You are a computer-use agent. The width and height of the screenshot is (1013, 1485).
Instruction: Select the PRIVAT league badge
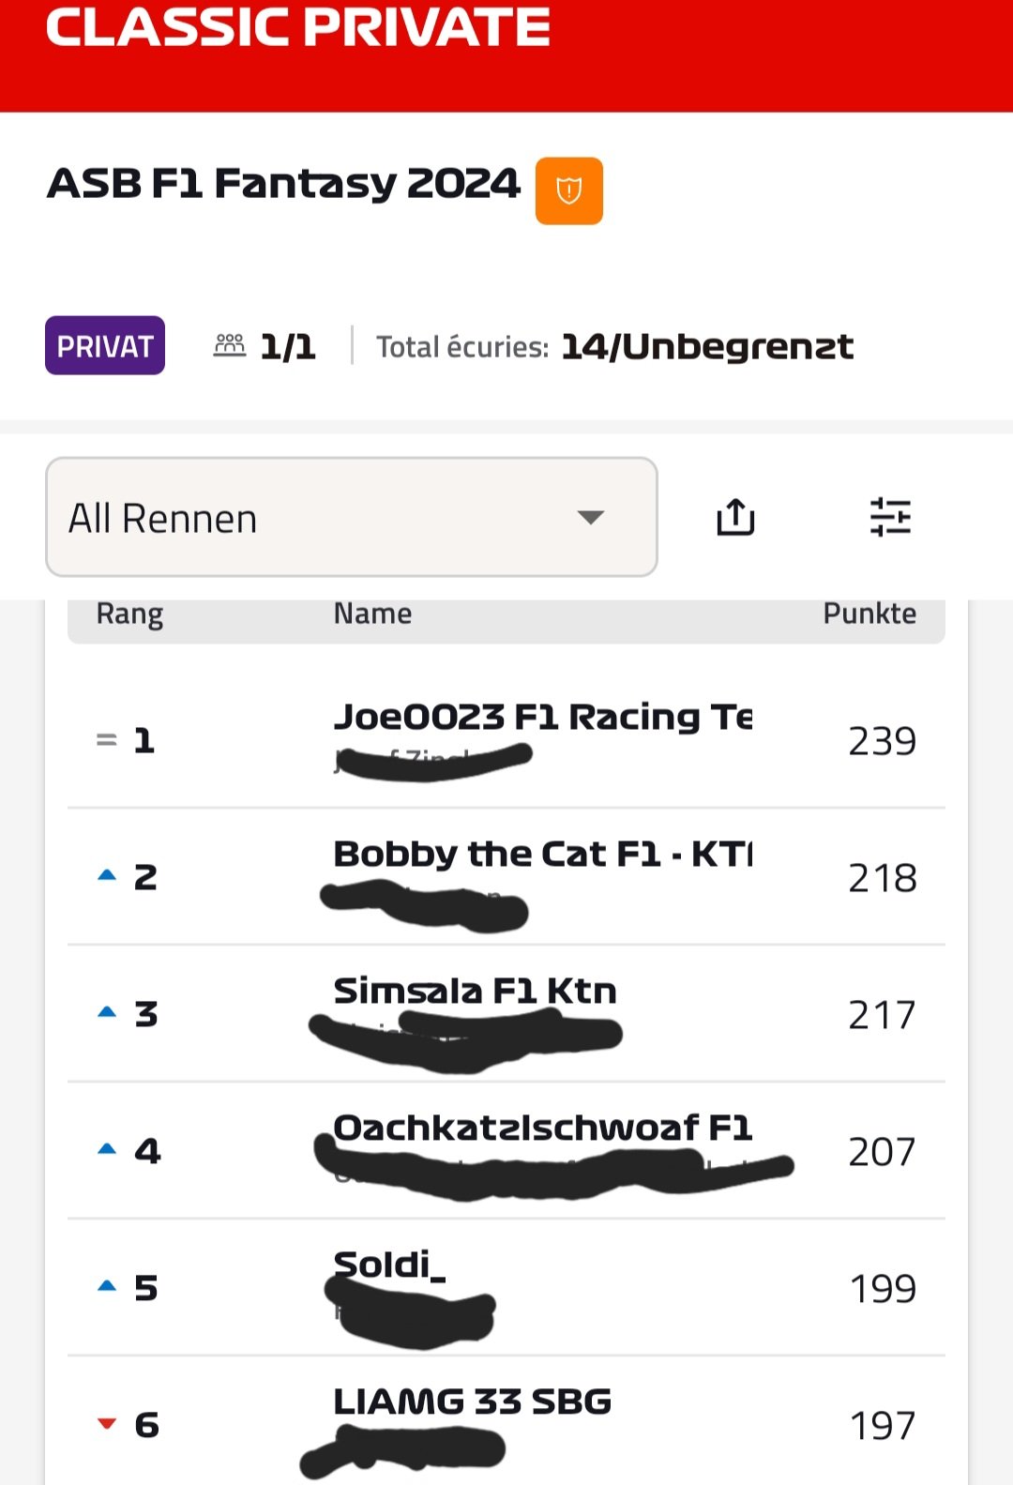(105, 345)
